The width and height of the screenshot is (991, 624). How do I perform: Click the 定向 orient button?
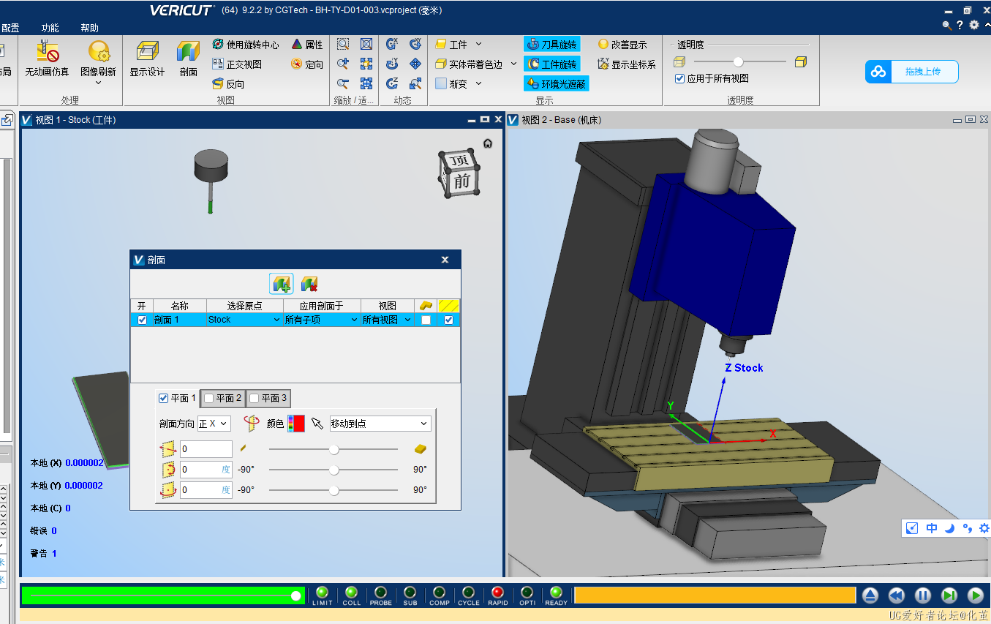(307, 64)
